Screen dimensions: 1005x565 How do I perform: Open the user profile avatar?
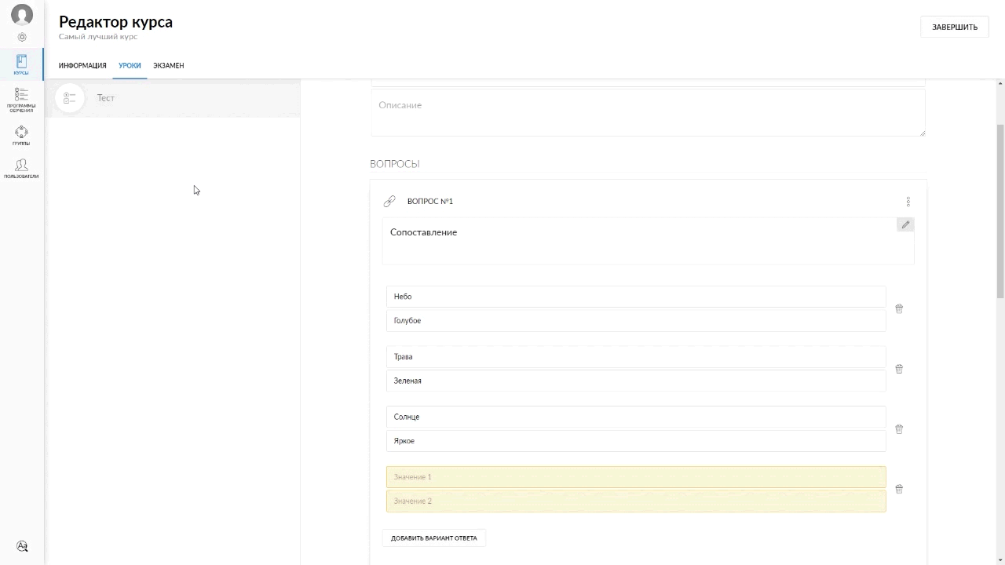pos(22,15)
